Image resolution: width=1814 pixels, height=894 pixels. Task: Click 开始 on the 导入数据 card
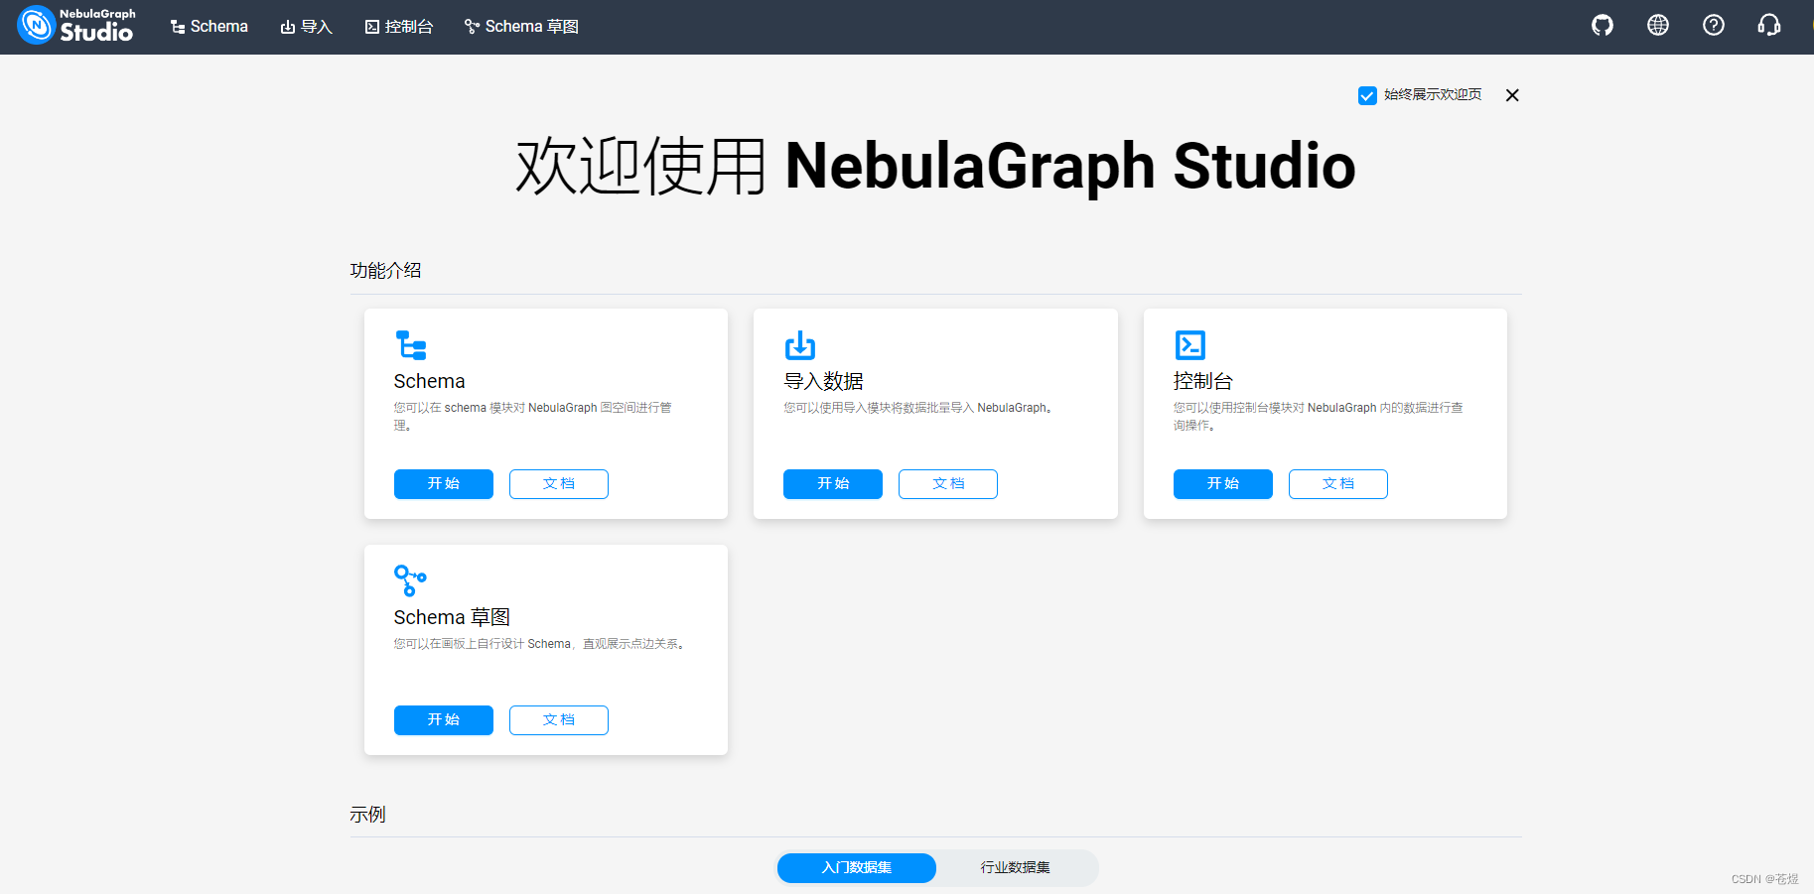click(833, 484)
